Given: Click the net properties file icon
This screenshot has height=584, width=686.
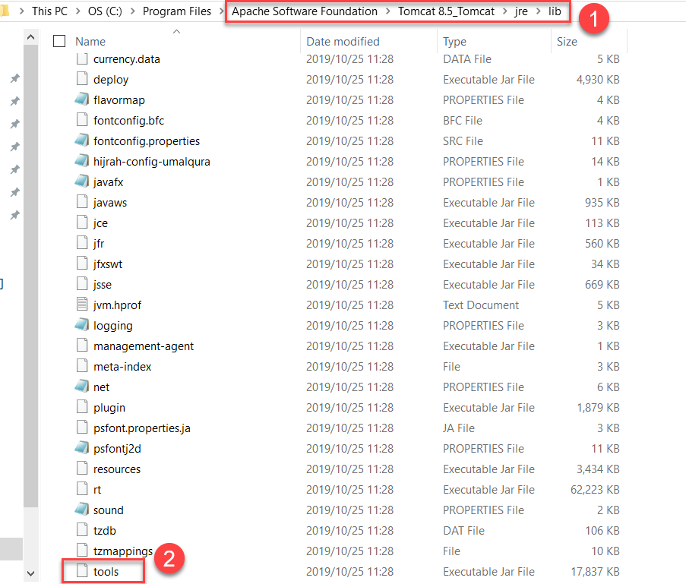Looking at the screenshot, I should pos(82,387).
